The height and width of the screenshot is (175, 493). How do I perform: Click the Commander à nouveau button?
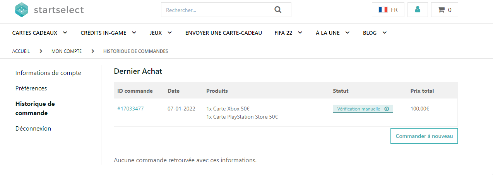pos(424,136)
